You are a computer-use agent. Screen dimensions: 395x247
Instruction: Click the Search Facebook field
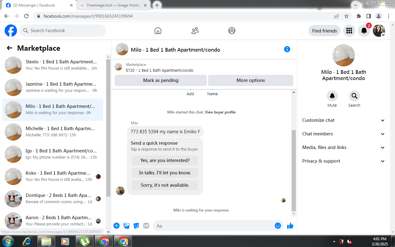pos(63,31)
